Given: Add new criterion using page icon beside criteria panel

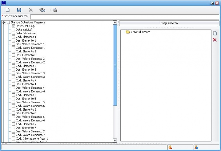Looking at the screenshot, I should (215, 33).
